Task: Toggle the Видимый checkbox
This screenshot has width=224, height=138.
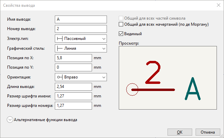Action: (x=121, y=34)
